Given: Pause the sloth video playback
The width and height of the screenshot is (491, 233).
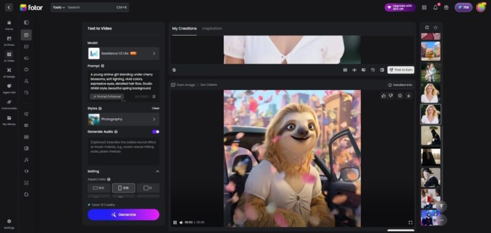Looking at the screenshot, I should [175, 223].
